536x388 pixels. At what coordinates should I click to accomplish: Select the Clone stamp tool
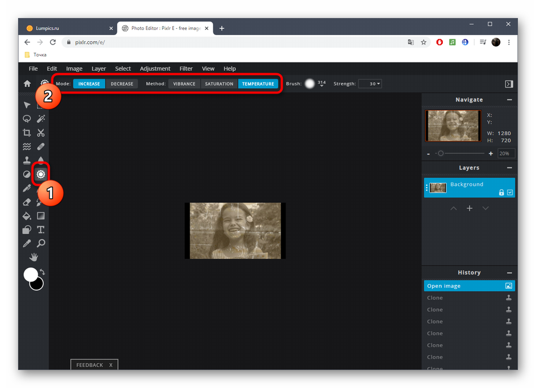[x=27, y=160]
